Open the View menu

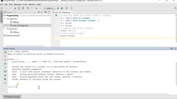[x=11, y=4]
